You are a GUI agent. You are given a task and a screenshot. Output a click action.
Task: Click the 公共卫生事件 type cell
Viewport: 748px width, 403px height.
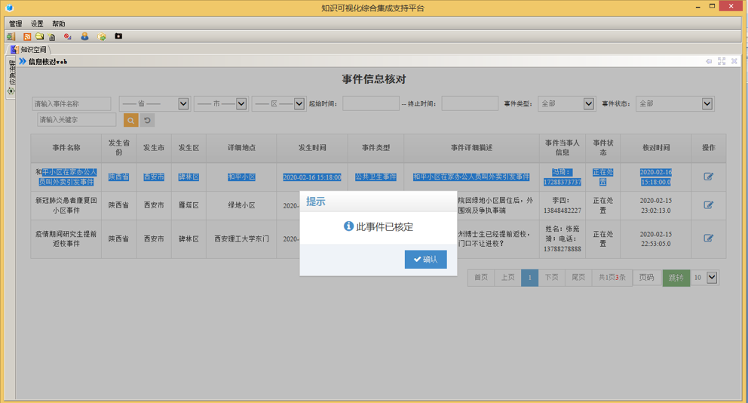pyautogui.click(x=376, y=177)
